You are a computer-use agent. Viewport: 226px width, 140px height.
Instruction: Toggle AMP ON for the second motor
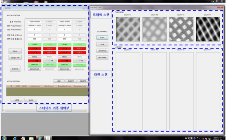50,65
